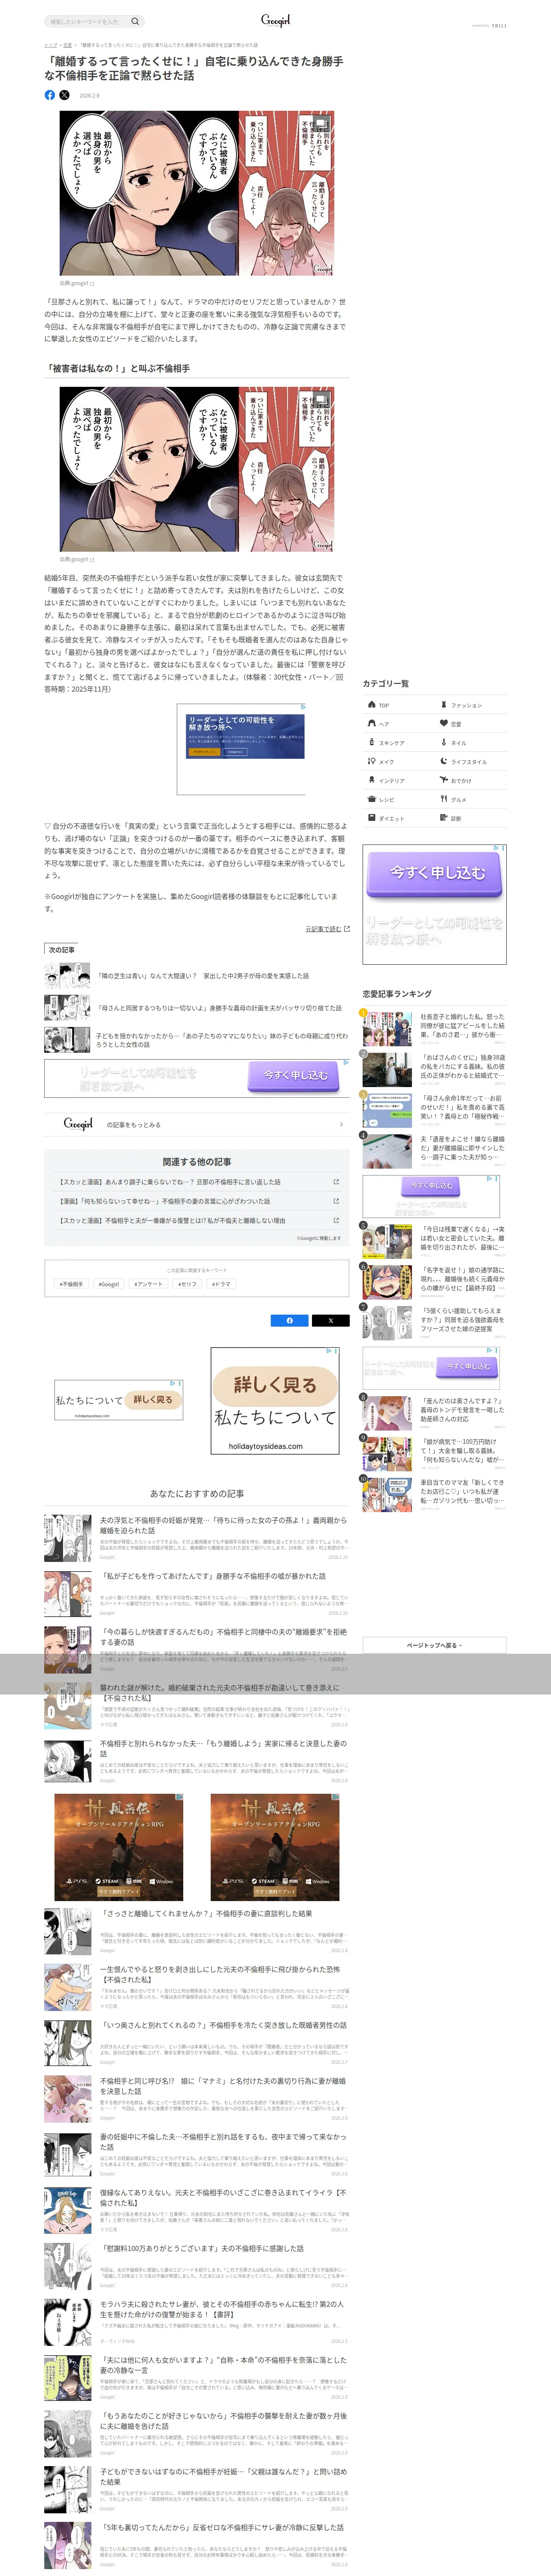Go to 恋愛 in the breadcrumb
The width and height of the screenshot is (551, 2576).
tap(67, 45)
